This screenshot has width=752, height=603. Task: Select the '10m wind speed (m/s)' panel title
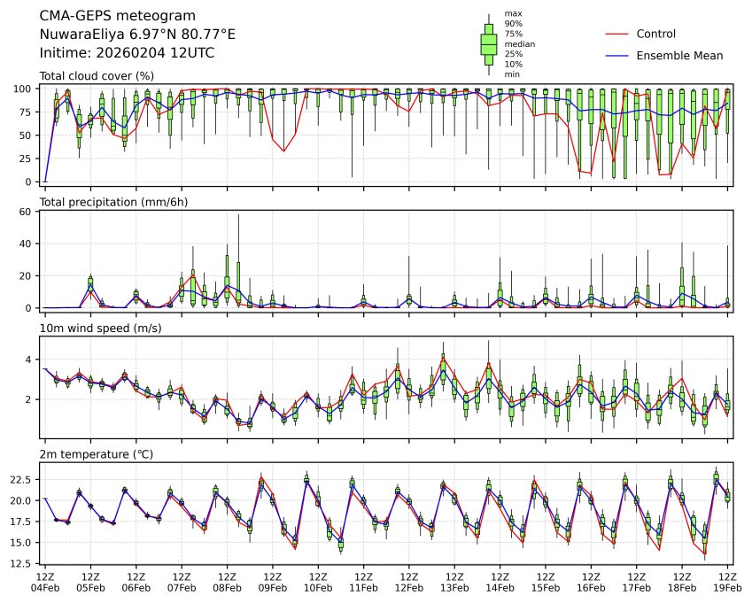point(97,329)
